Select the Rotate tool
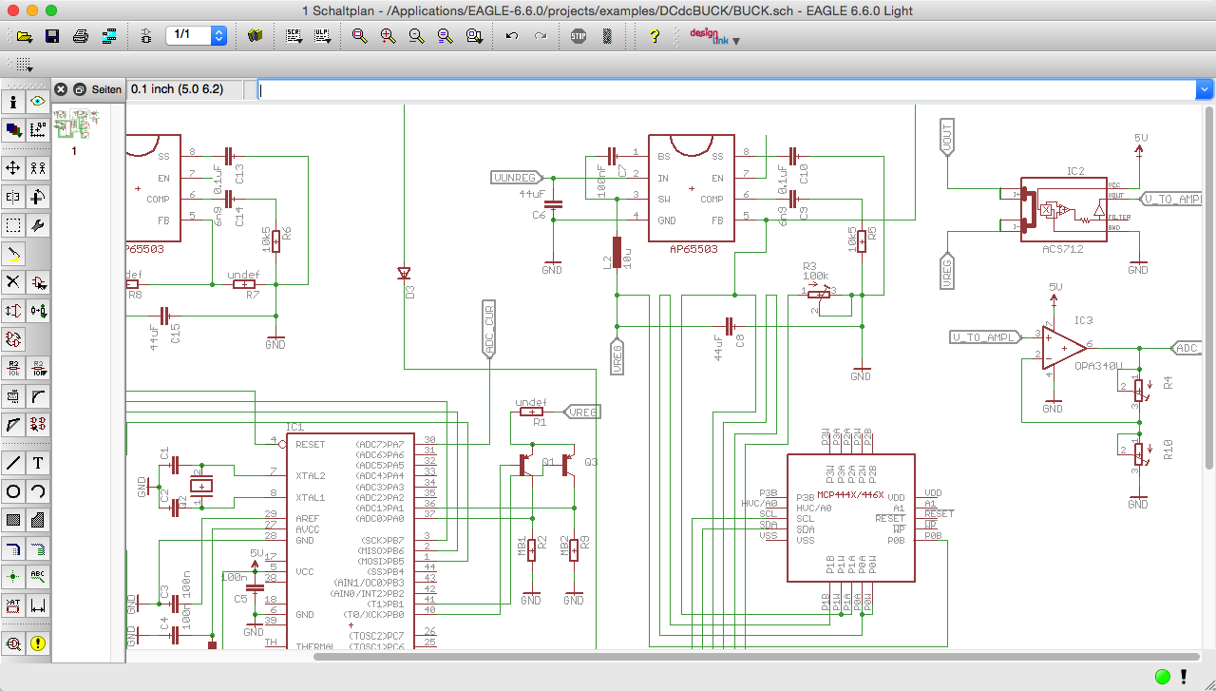The width and height of the screenshot is (1216, 691). (38, 197)
